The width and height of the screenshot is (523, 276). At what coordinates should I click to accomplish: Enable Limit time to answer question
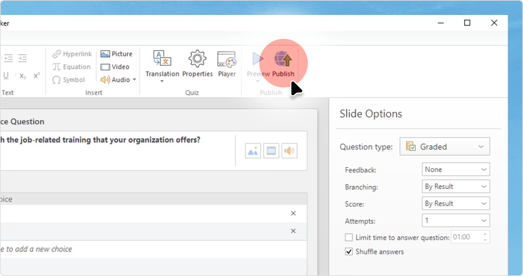pos(349,237)
